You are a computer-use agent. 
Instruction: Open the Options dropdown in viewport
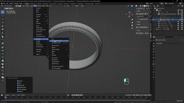pyautogui.click(x=148, y=9)
